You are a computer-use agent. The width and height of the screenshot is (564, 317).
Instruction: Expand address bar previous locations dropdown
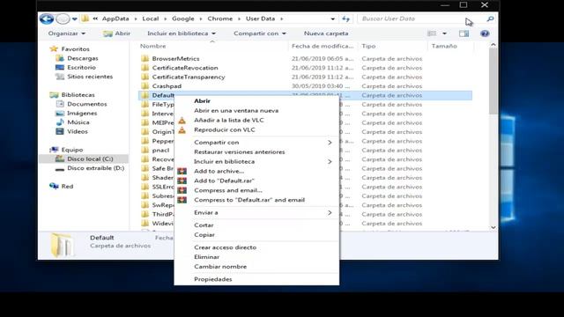click(333, 18)
